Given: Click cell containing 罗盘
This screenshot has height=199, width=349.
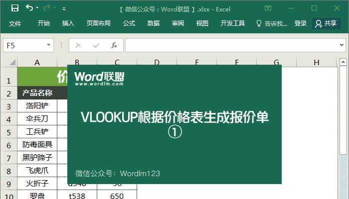Looking at the screenshot, I should (37, 195).
